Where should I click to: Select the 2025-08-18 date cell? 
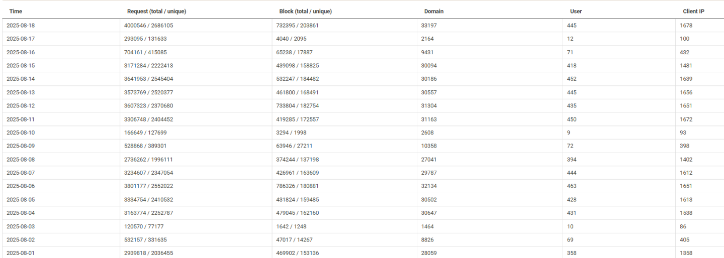[x=21, y=25]
